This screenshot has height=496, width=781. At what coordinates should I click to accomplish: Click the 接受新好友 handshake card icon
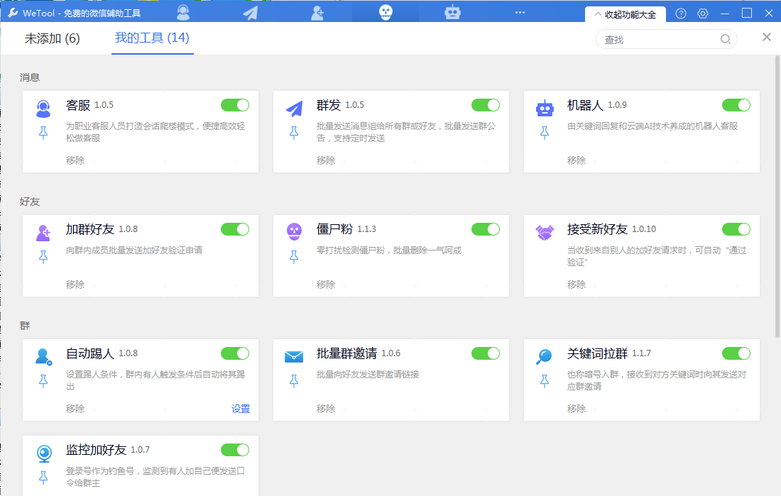pyautogui.click(x=545, y=232)
